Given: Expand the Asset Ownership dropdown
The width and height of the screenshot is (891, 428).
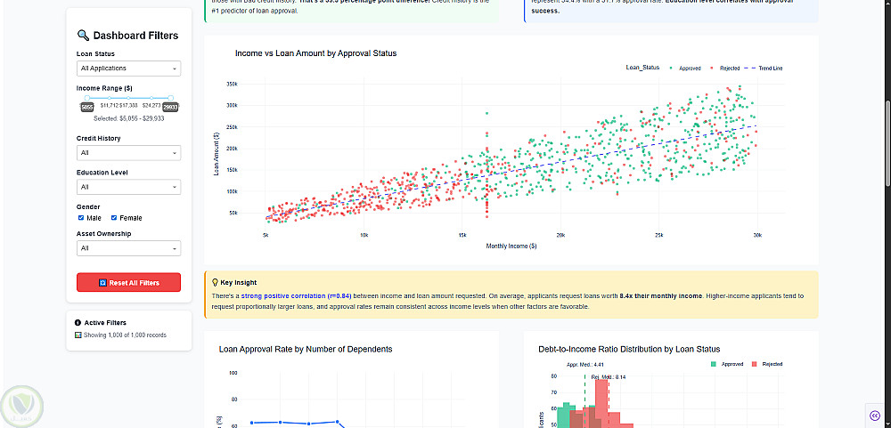Looking at the screenshot, I should coord(129,248).
